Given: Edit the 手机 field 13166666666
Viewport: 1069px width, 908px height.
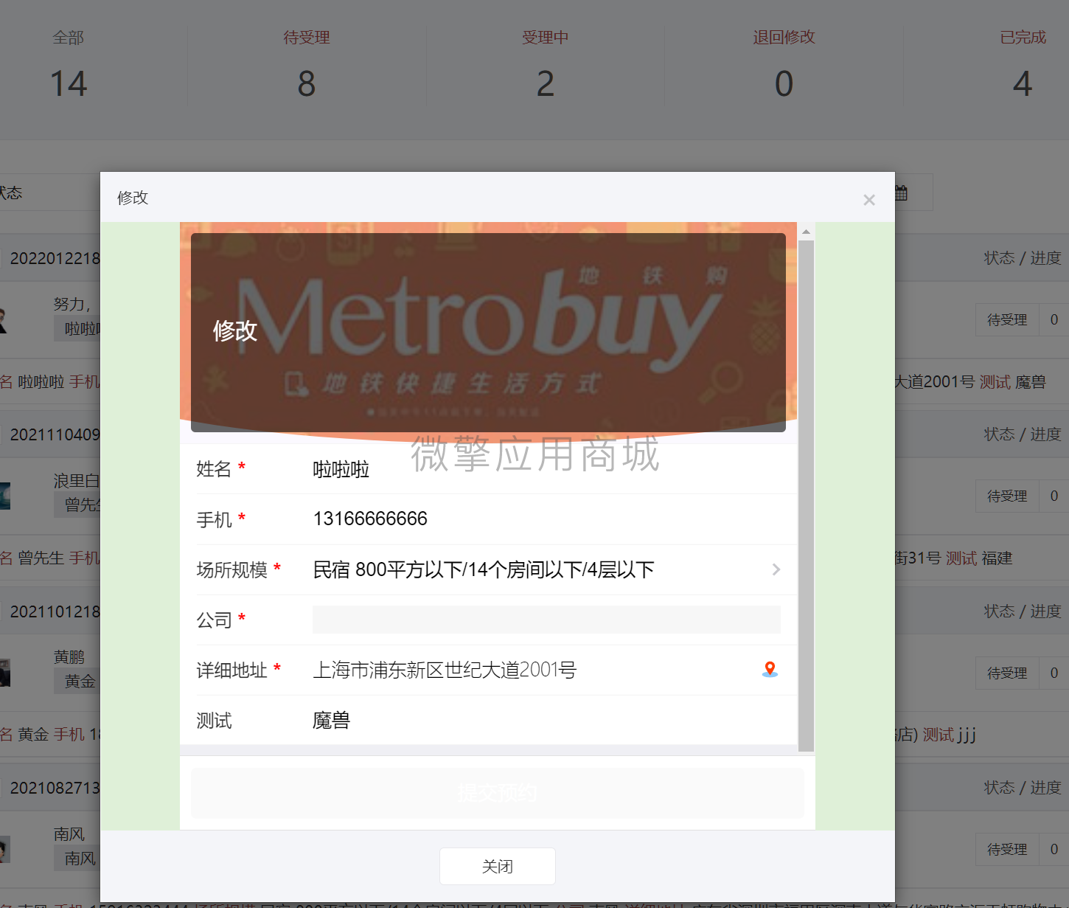Looking at the screenshot, I should (546, 519).
